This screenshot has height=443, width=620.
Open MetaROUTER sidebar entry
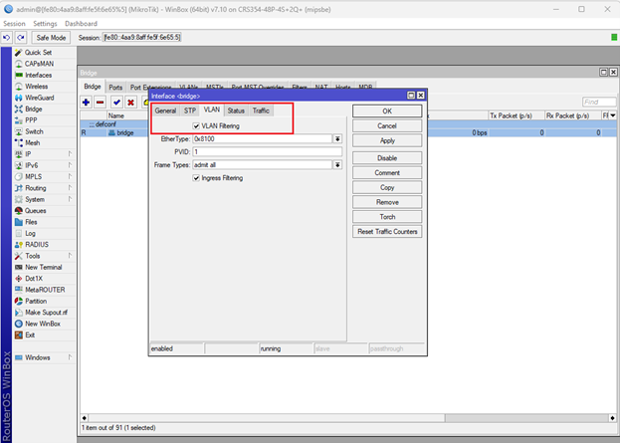pyautogui.click(x=45, y=290)
